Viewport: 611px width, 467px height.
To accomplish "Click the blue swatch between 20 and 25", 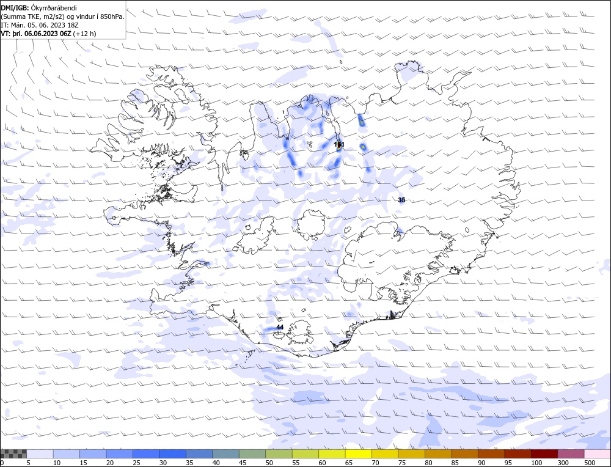I will click(120, 454).
